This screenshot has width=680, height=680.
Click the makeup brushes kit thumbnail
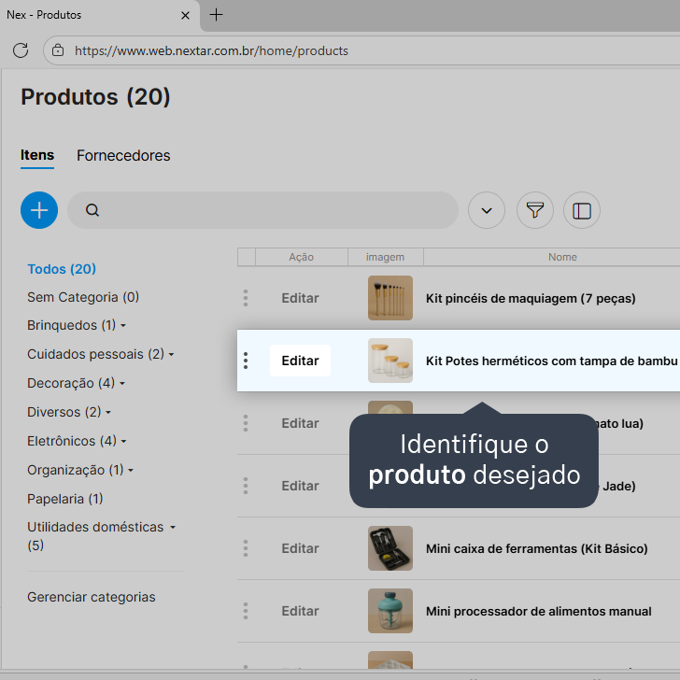390,298
